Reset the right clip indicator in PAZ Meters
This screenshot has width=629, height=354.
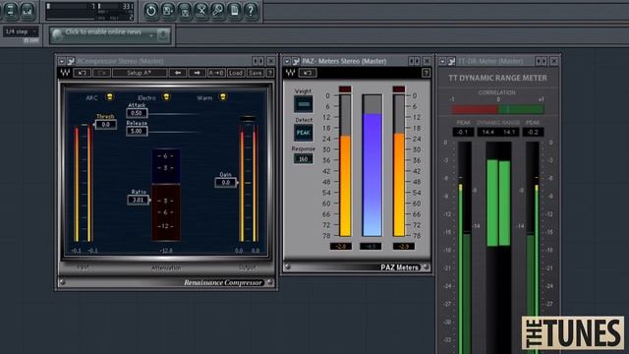click(x=398, y=89)
